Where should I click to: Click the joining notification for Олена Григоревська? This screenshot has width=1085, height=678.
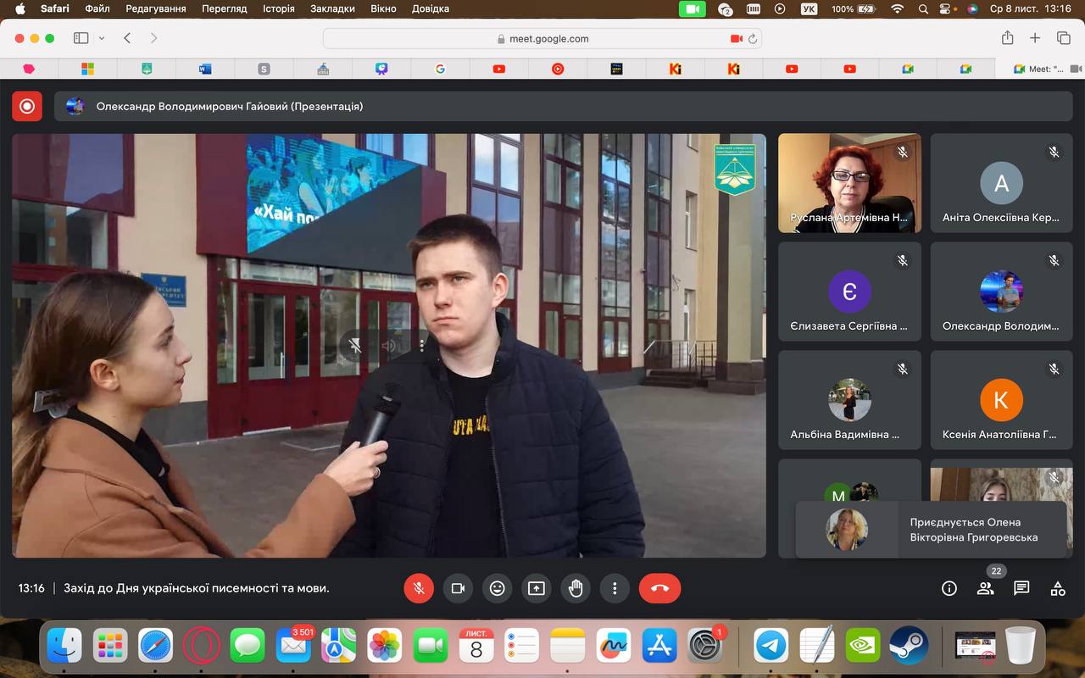(931, 530)
